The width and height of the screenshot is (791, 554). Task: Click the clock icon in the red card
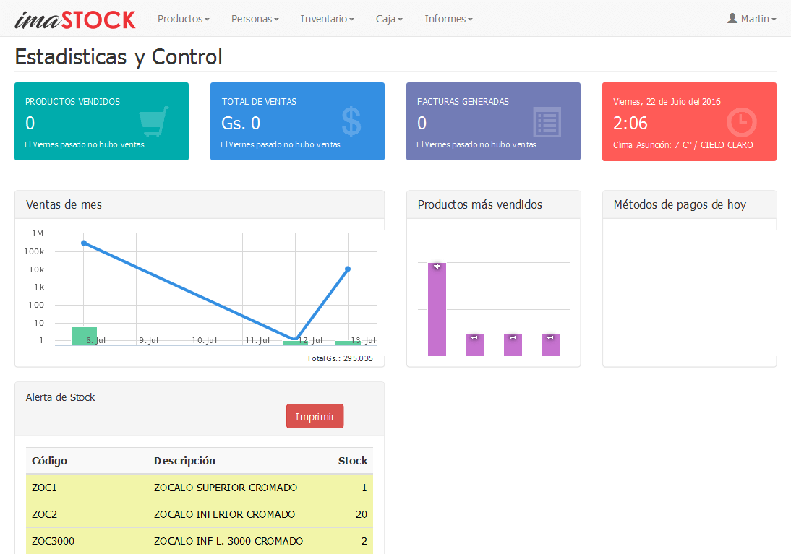[741, 122]
